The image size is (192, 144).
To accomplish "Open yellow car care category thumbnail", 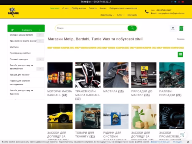I will coord(60,116).
